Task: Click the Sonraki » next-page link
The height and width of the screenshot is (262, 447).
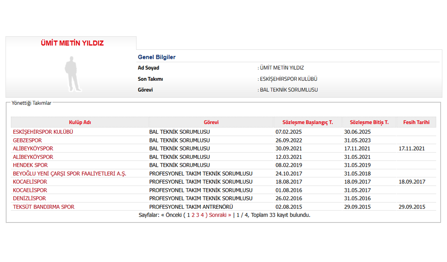Action: [x=220, y=215]
